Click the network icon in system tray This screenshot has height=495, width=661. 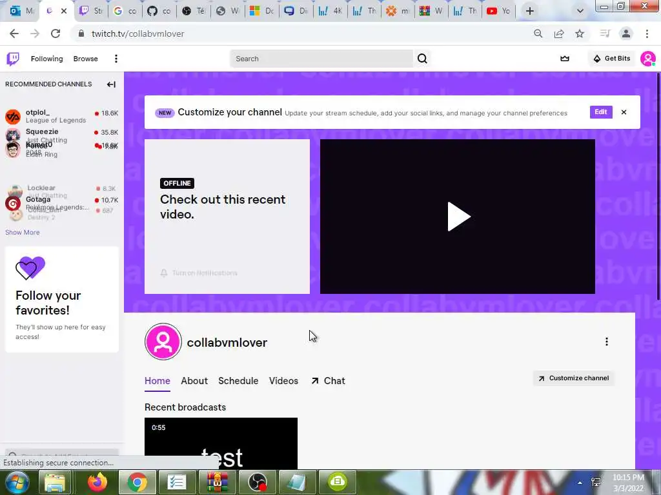[596, 483]
